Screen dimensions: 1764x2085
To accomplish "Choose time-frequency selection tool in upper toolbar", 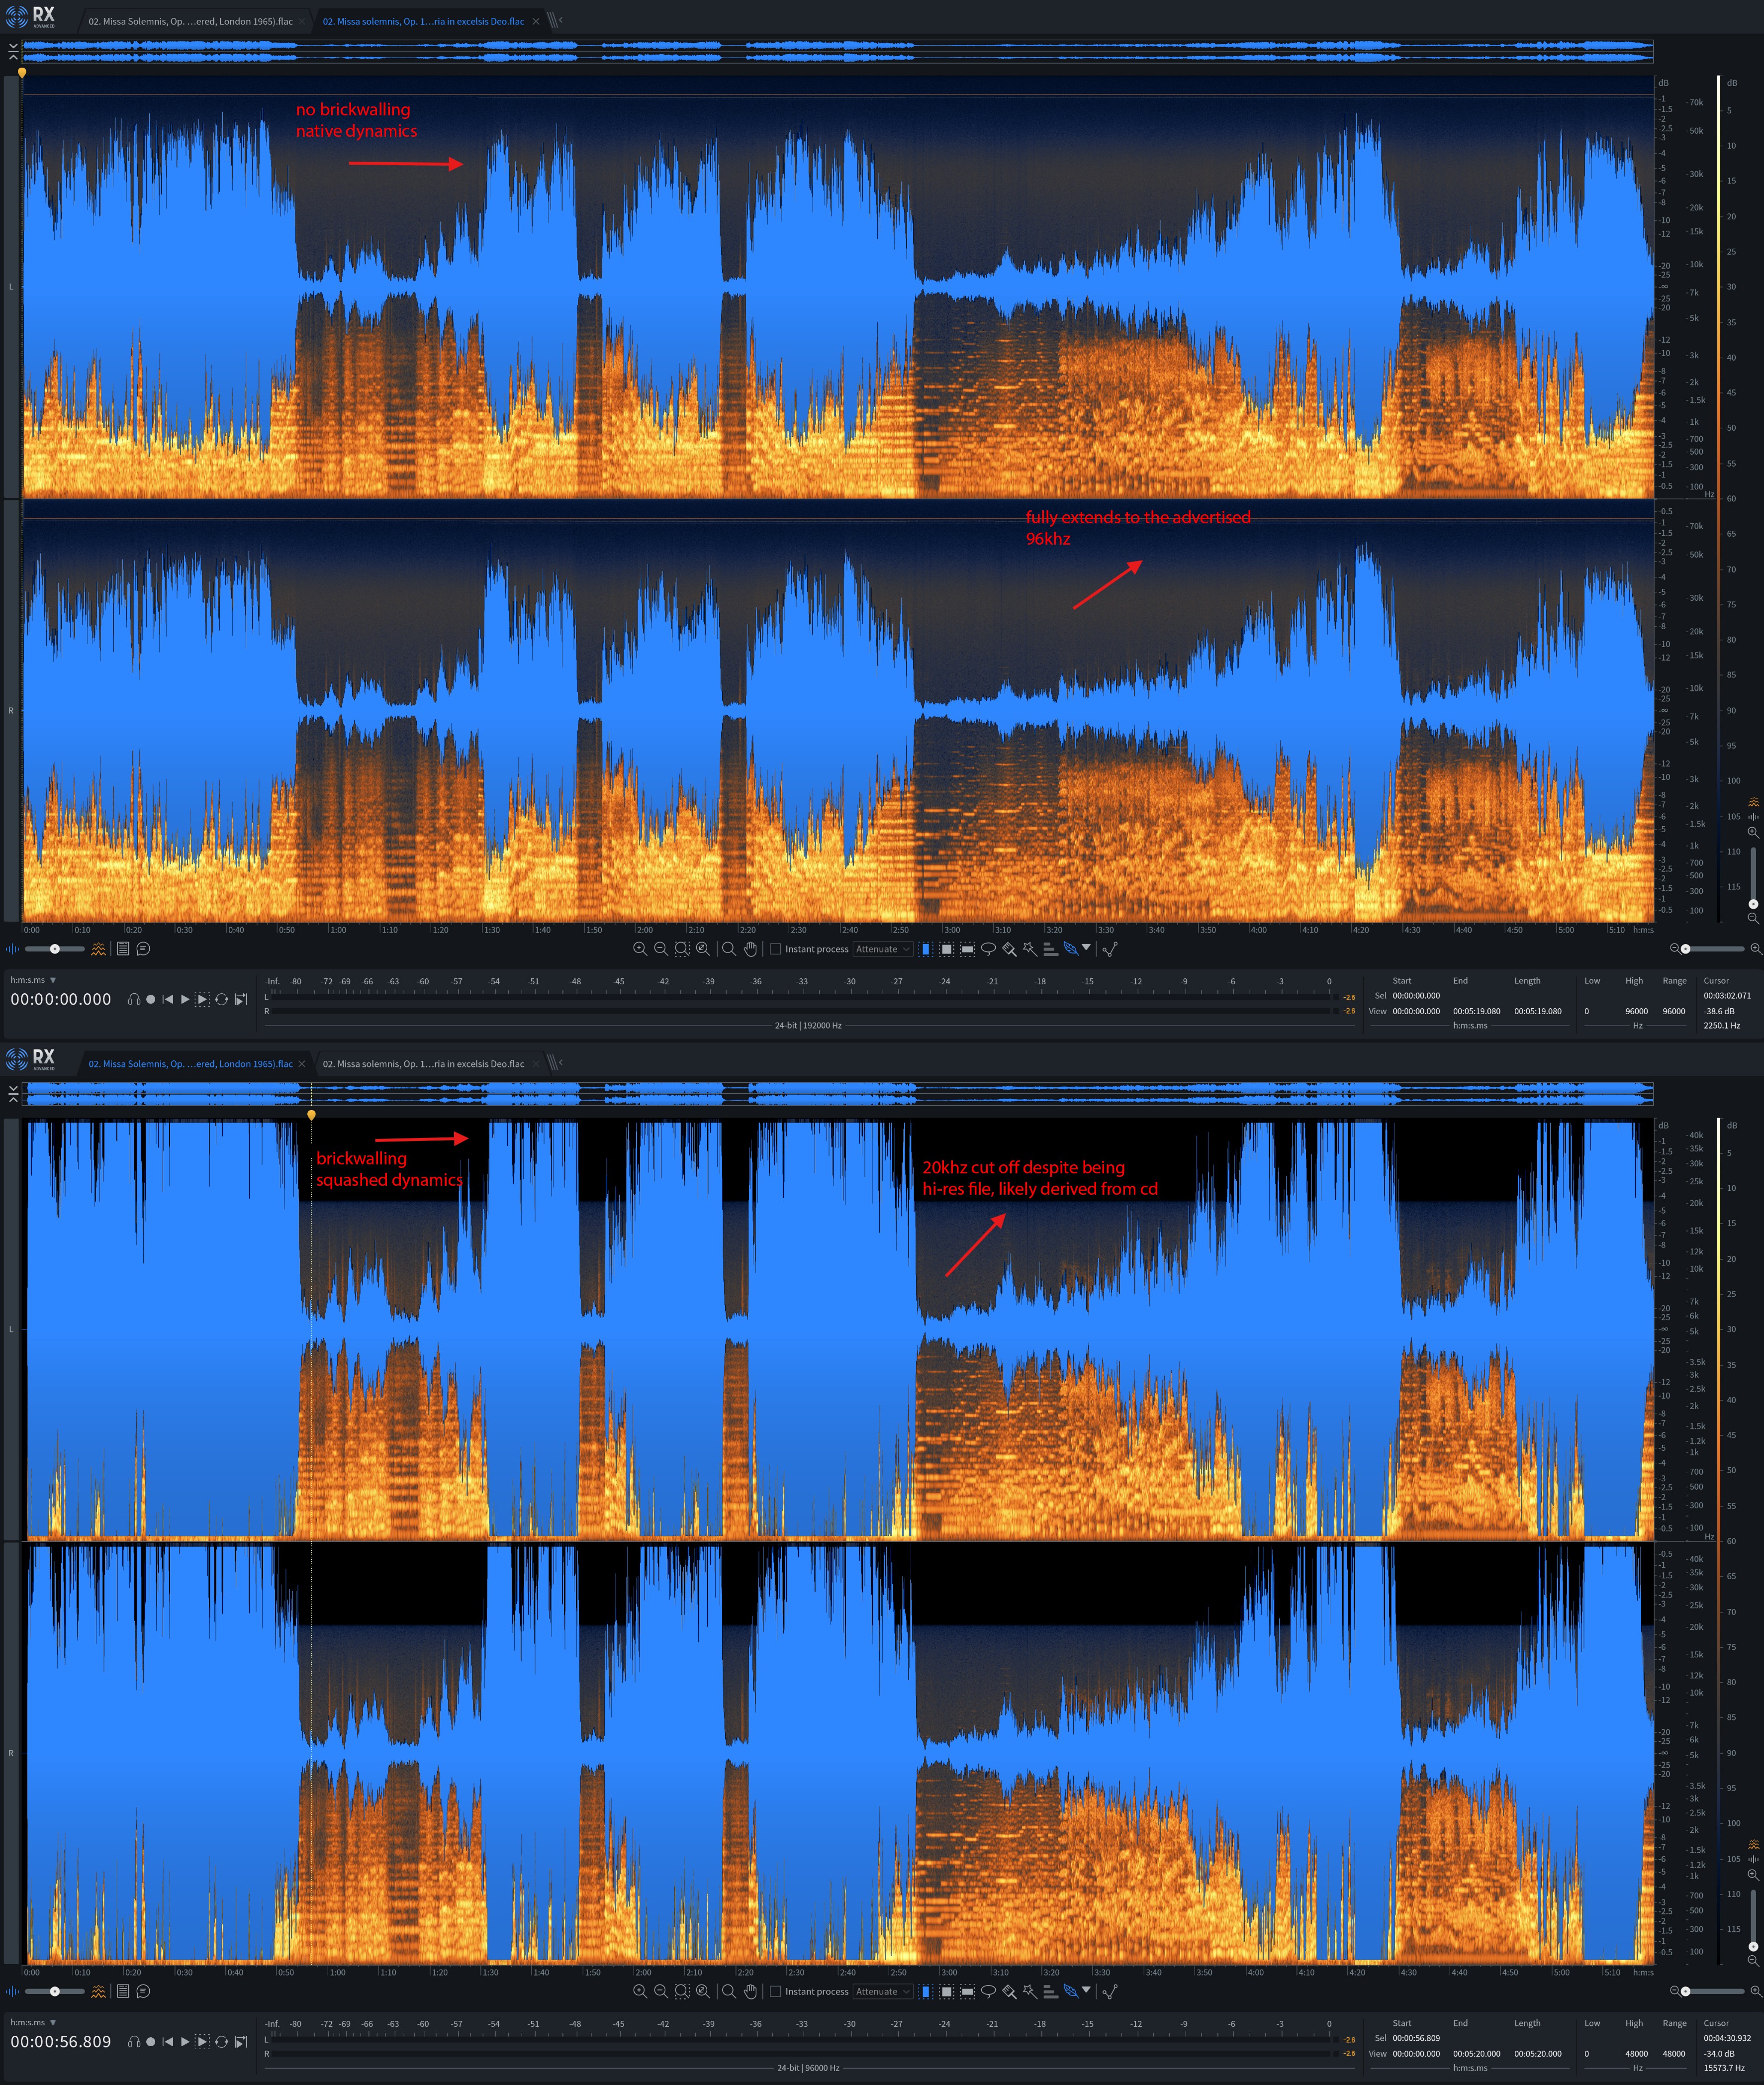I will (x=946, y=949).
